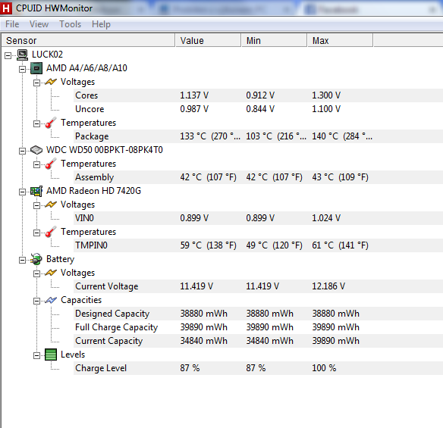Collapse the WDC WD50 hard drive node
Viewport: 443px width, 428px height.
tap(22, 151)
